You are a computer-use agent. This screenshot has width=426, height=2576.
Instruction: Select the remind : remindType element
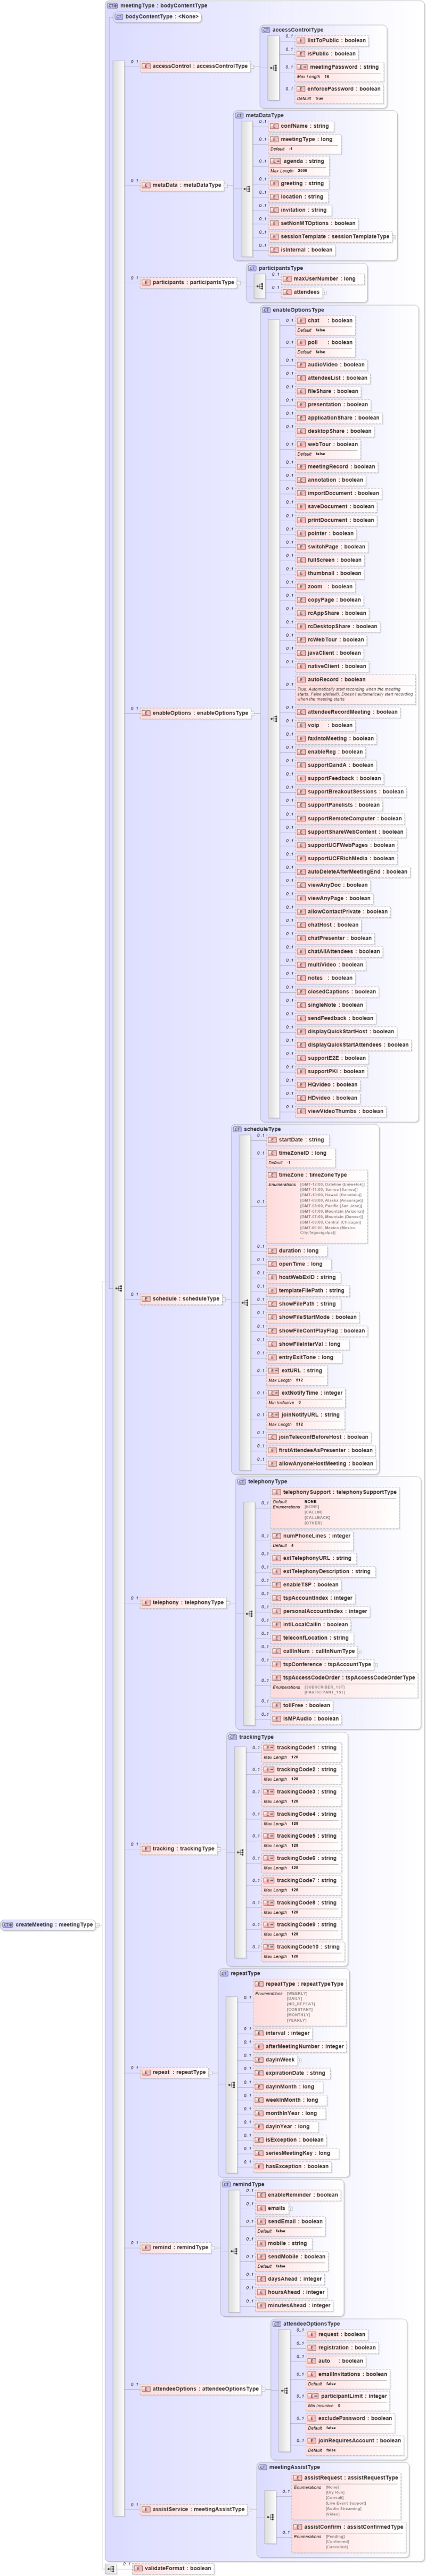[x=176, y=2247]
